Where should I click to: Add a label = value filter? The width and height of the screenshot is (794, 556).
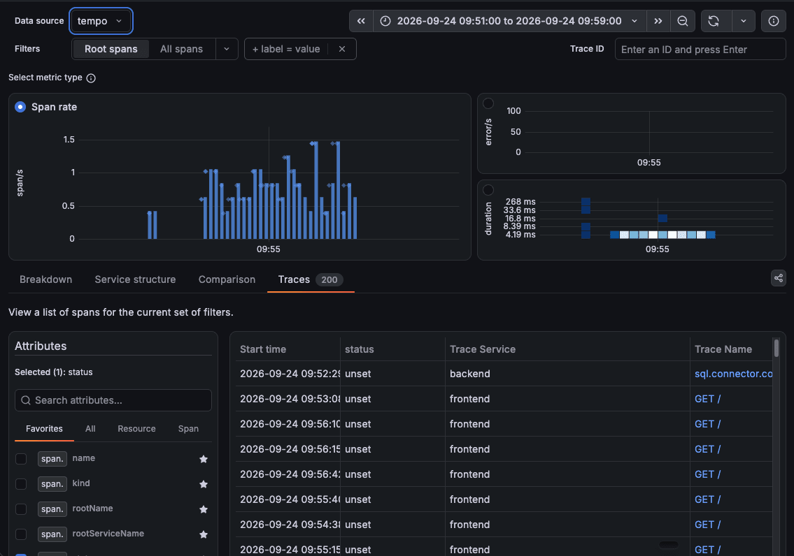coord(286,49)
